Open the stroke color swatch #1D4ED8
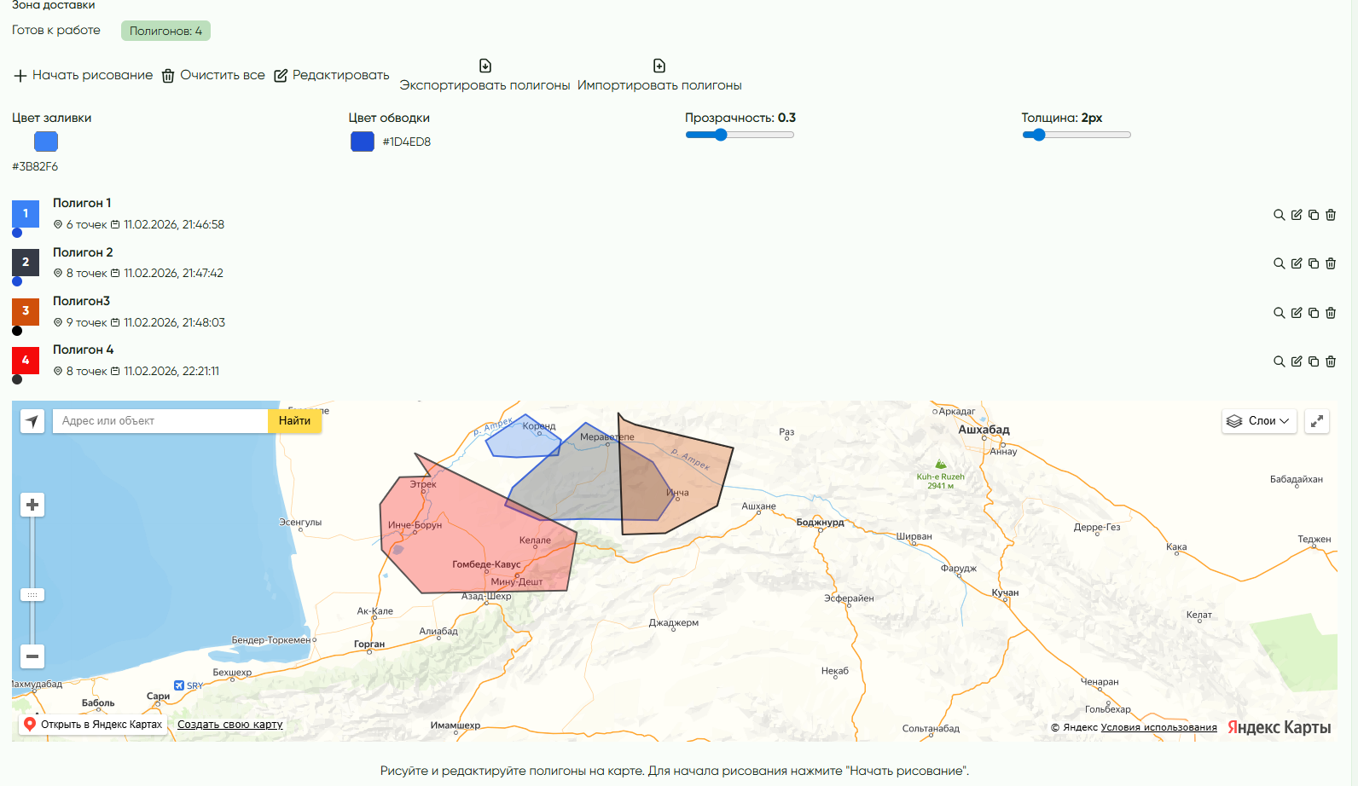Screen dimensions: 1358x786 click(363, 142)
